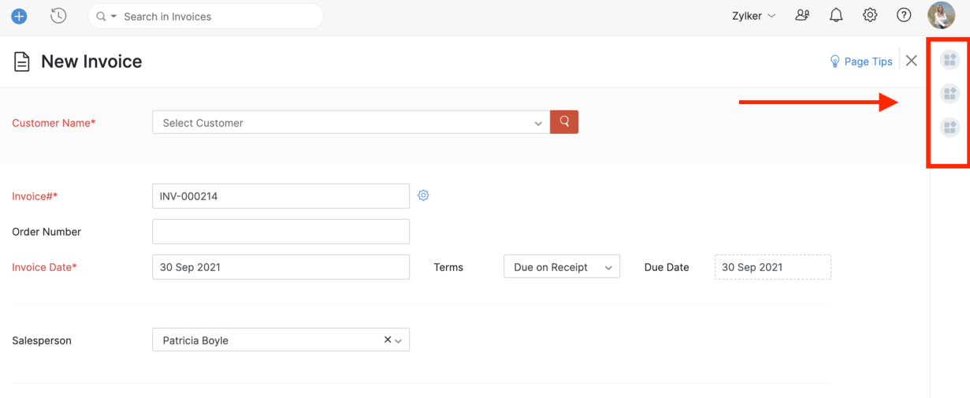Expand the Zylker organization switcher
This screenshot has height=398, width=970.
coord(753,16)
